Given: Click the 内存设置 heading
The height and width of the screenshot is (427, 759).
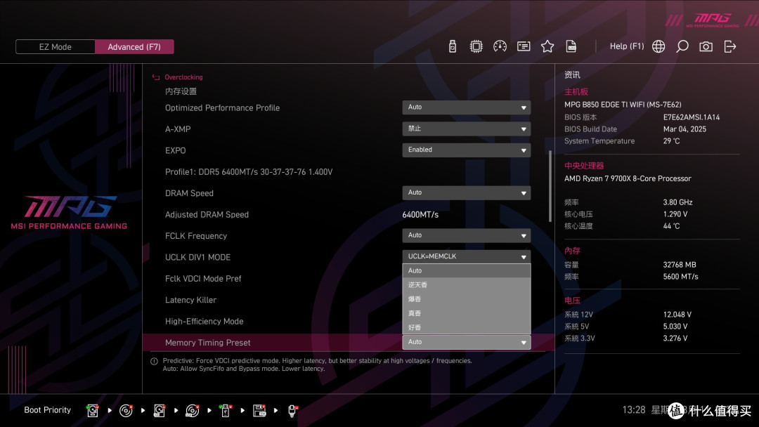Looking at the screenshot, I should (x=181, y=91).
